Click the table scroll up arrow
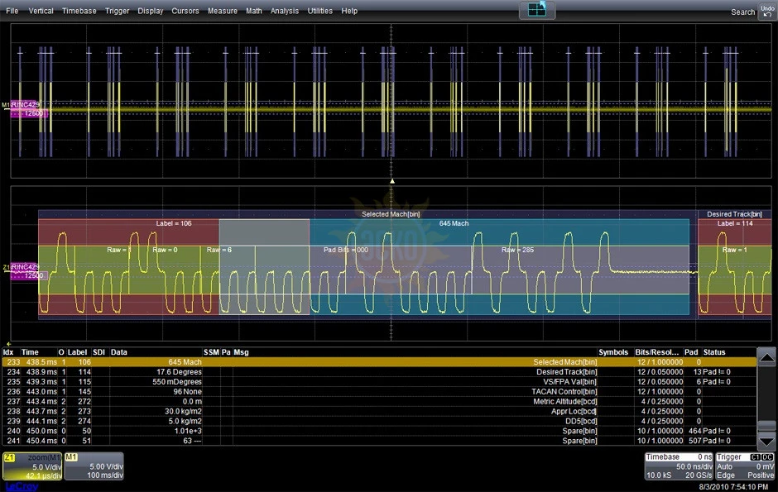This screenshot has width=778, height=492. tap(766, 356)
